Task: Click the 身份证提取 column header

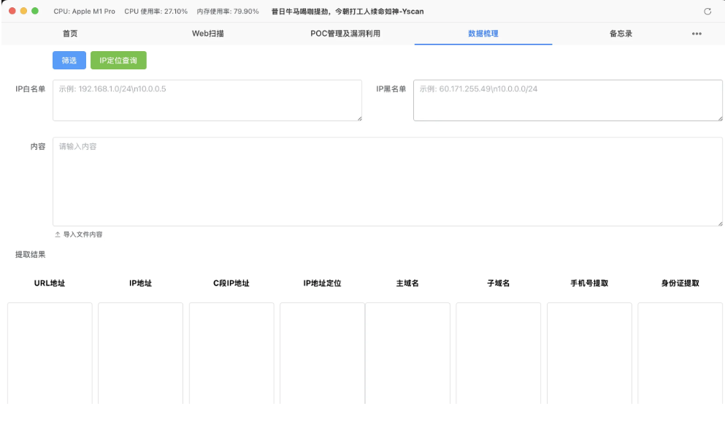Action: coord(680,283)
